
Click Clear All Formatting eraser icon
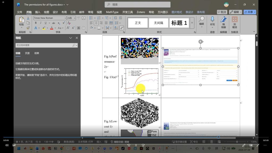(x=69, y=23)
